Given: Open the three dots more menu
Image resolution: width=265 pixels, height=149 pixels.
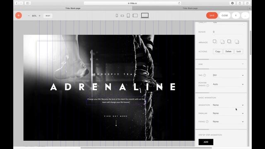Looking at the screenshot, I should [x=245, y=16].
